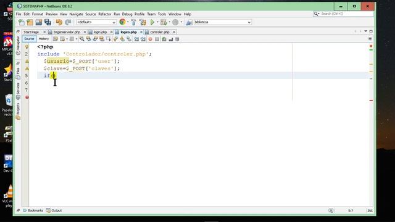Open the Navigator side panel
Screen dimensions: 395x222
click(18, 46)
